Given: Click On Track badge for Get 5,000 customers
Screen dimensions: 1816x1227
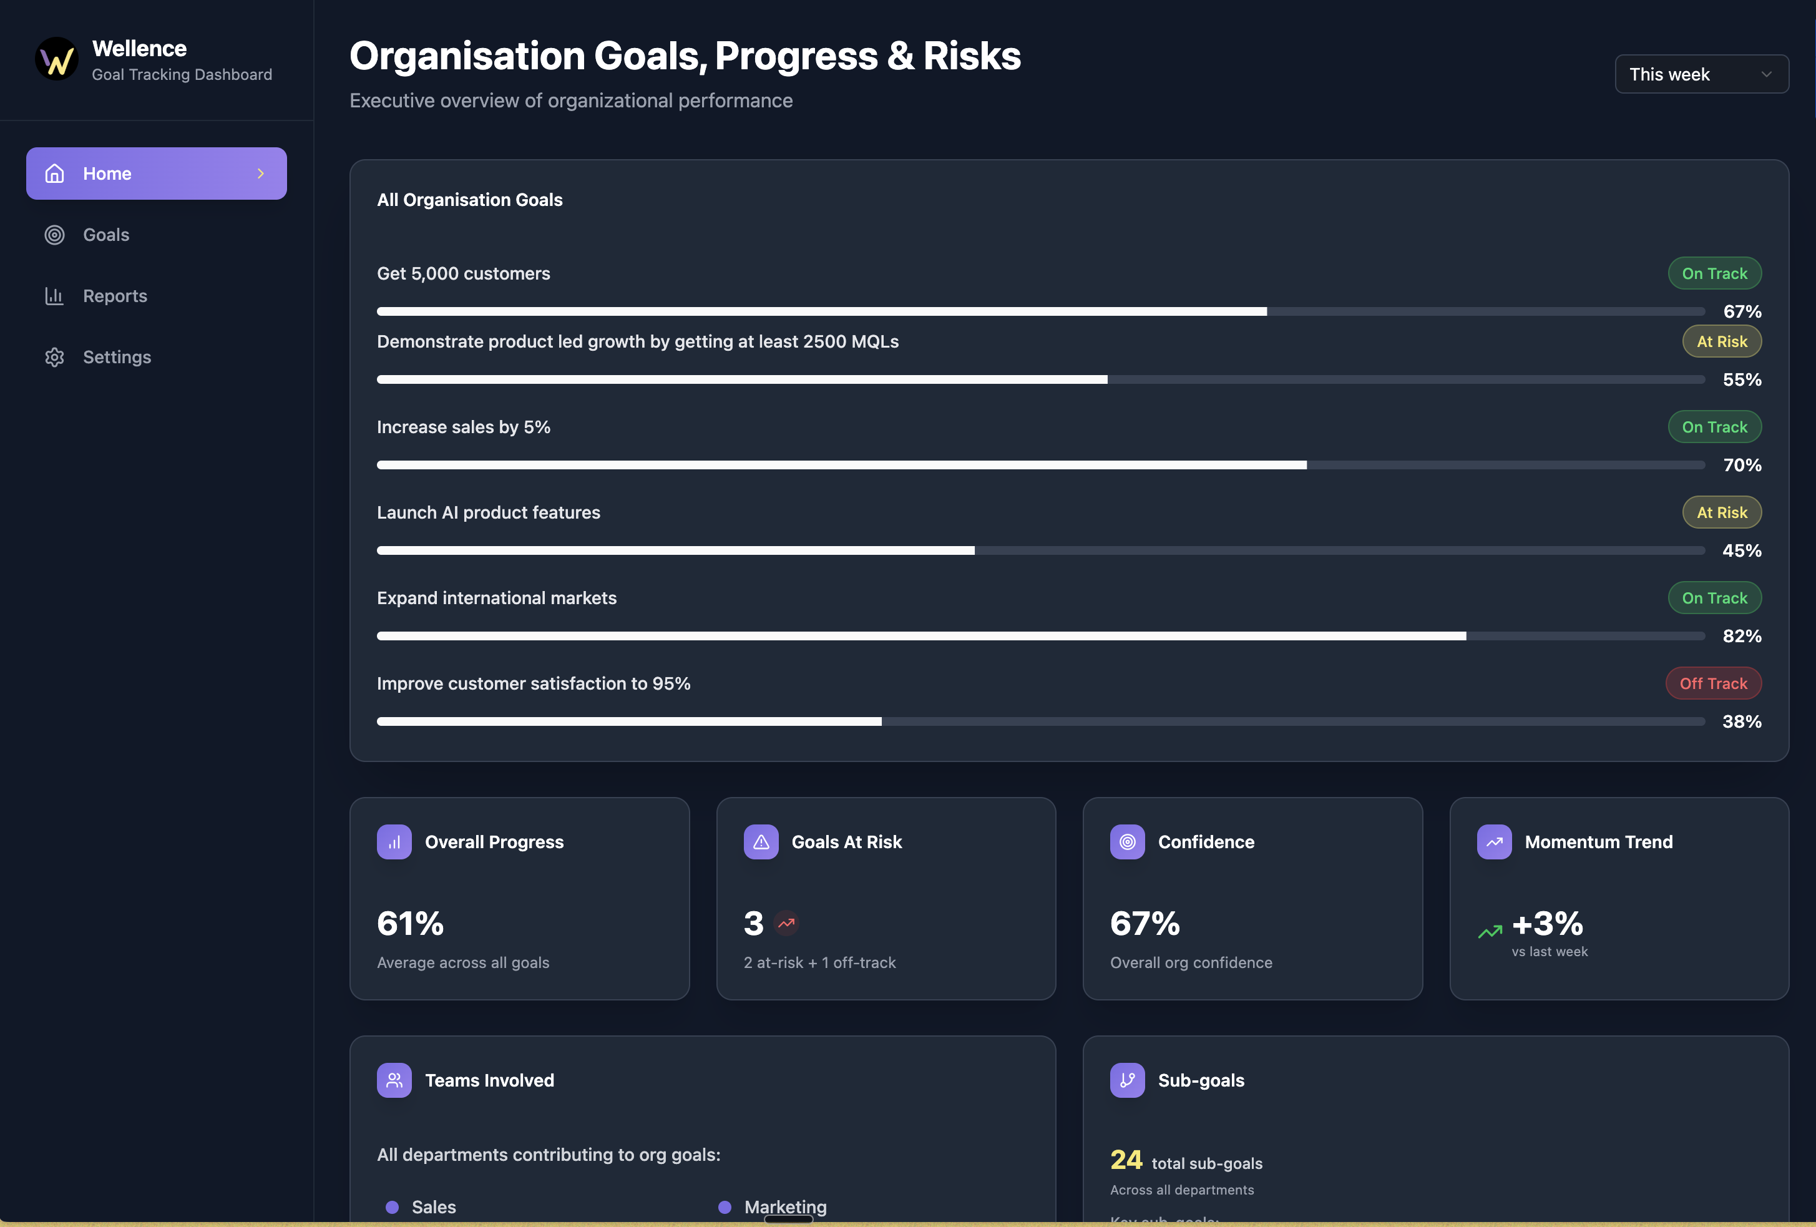Looking at the screenshot, I should click(1714, 273).
